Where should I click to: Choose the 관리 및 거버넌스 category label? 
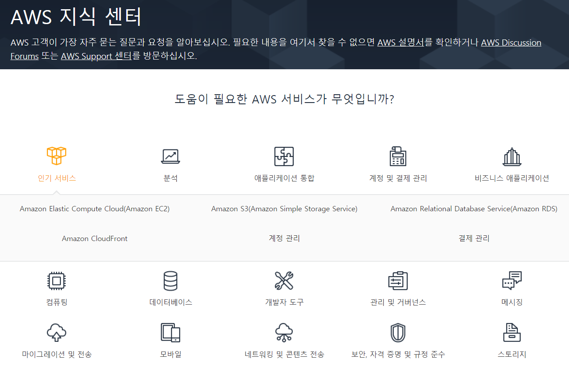click(398, 302)
